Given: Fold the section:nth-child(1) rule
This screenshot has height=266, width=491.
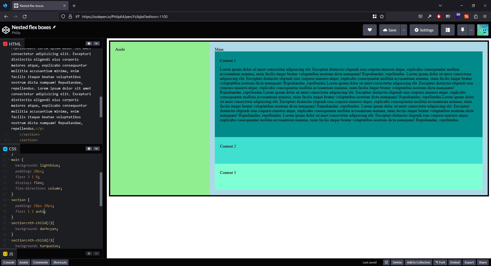Looking at the screenshot, I should (9, 223).
